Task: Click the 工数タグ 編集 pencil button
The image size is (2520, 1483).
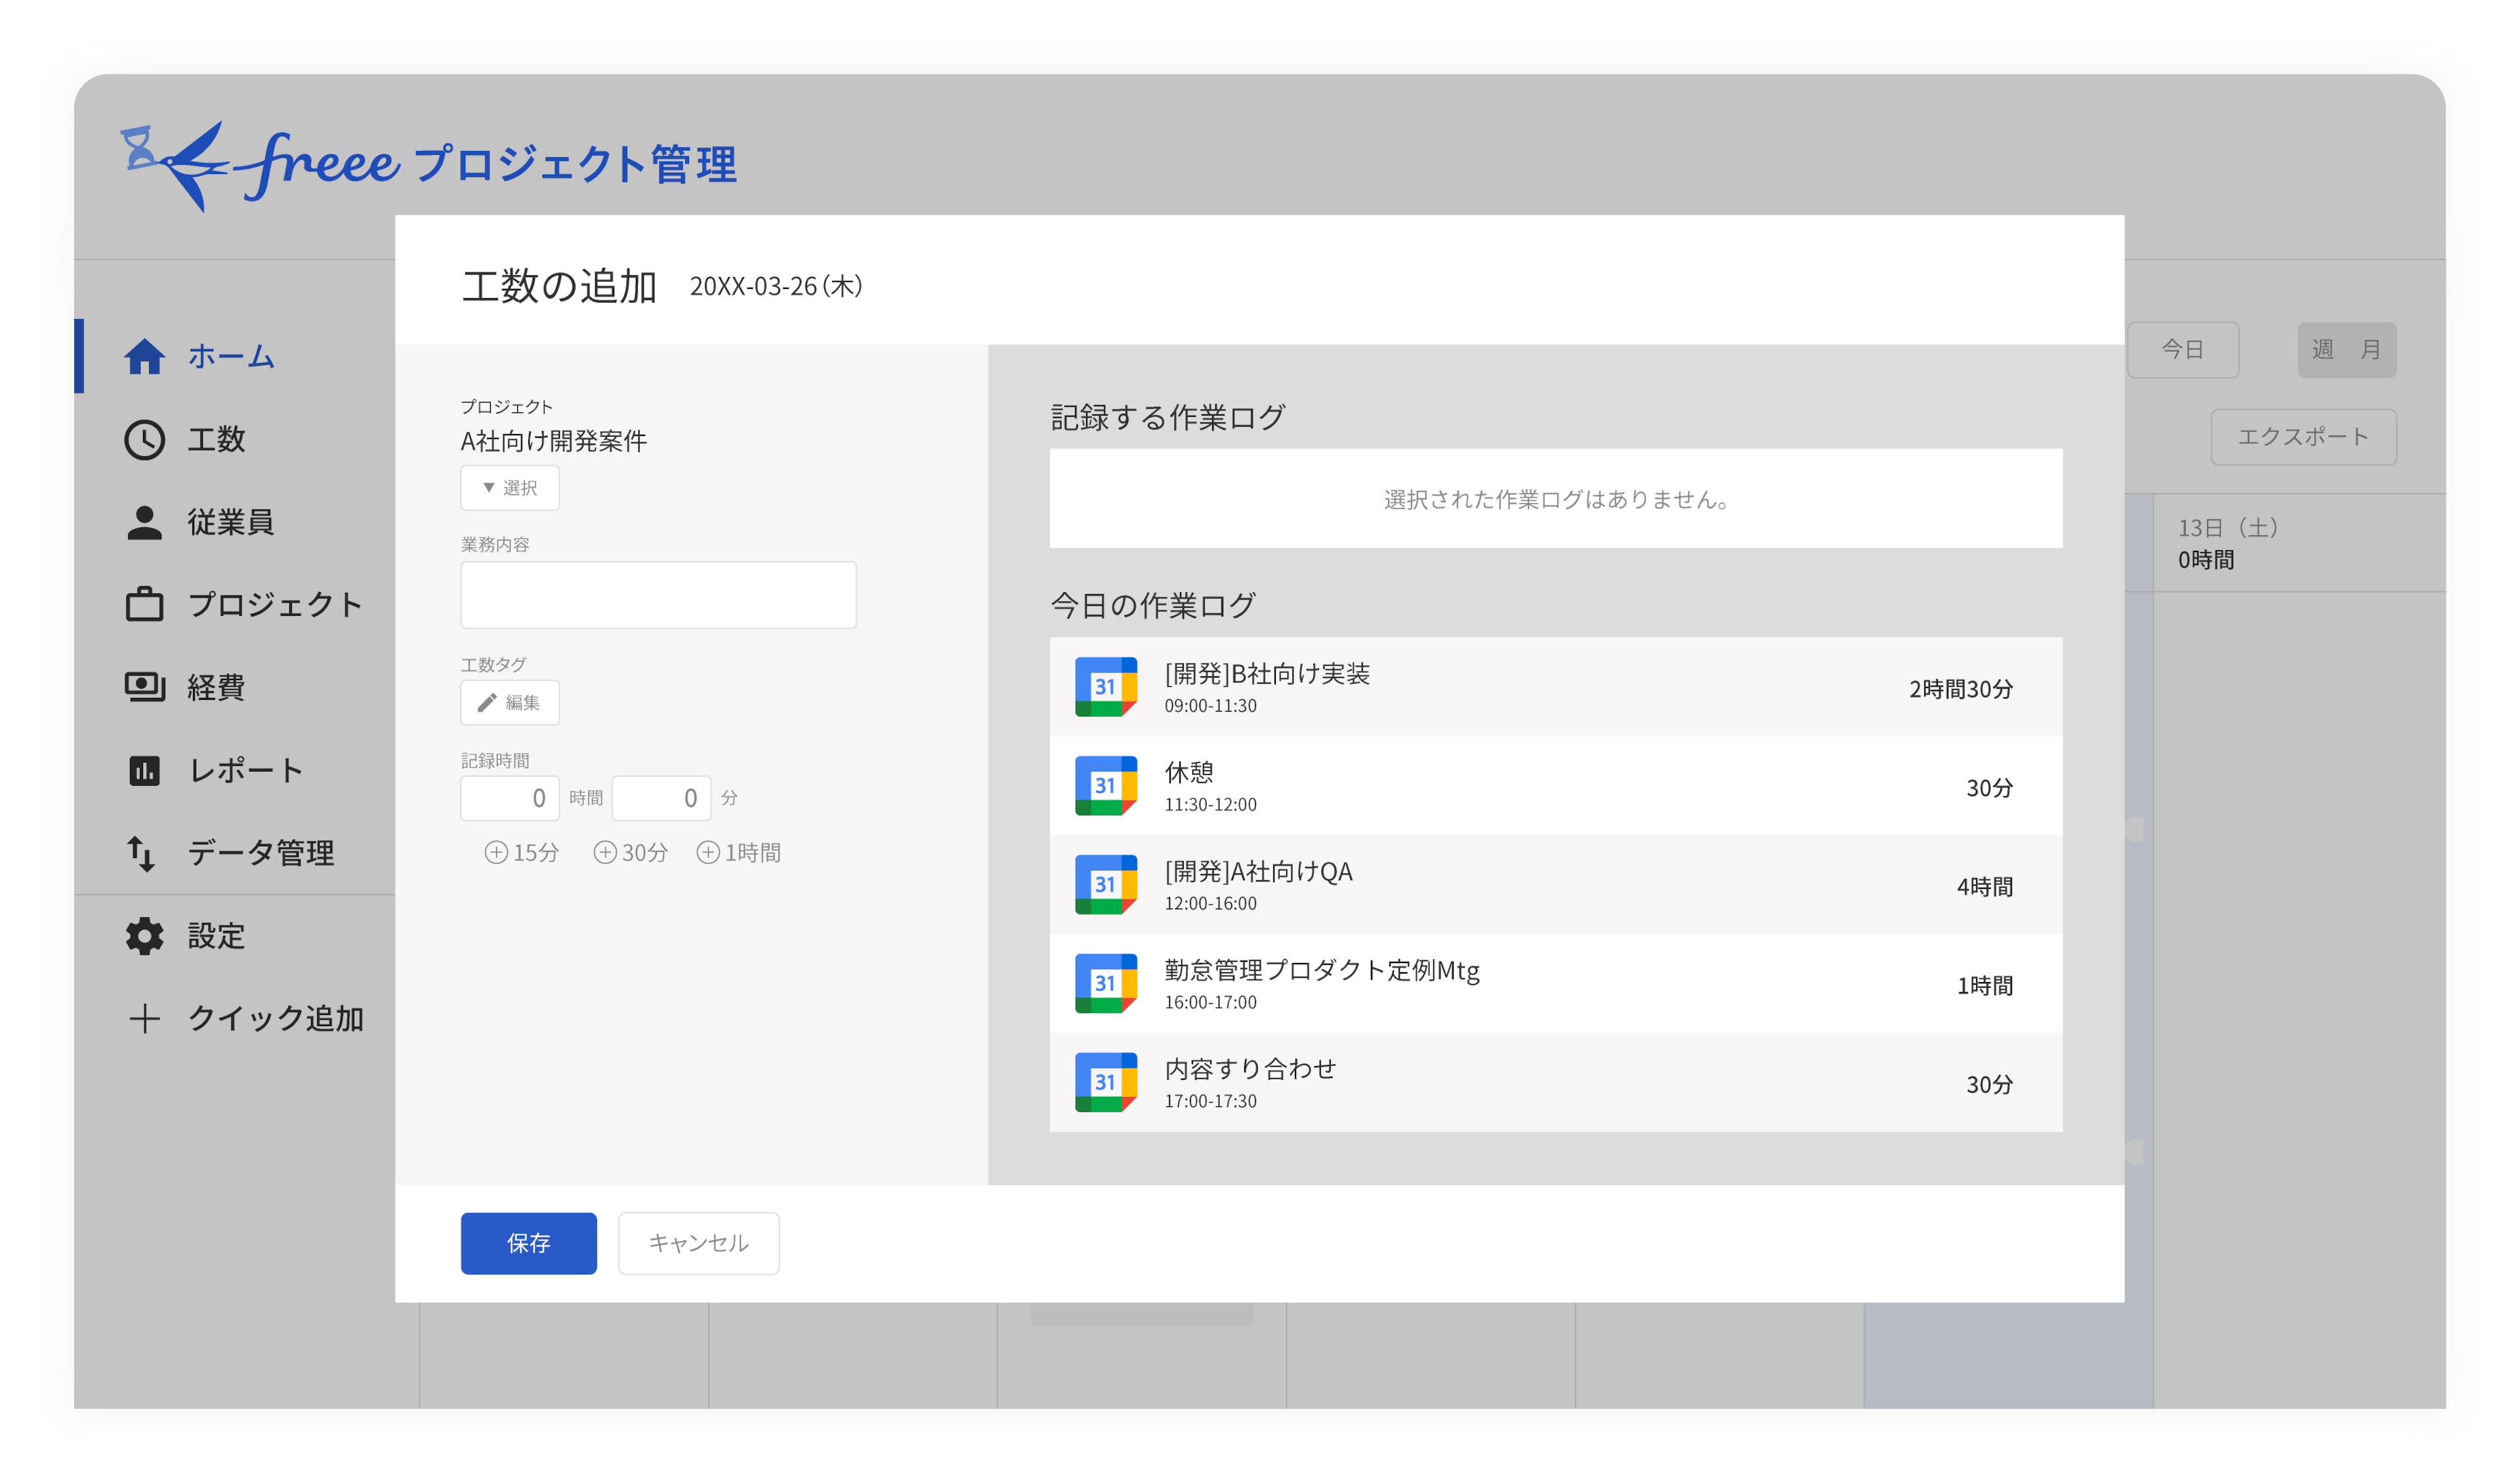Action: pyautogui.click(x=509, y=702)
